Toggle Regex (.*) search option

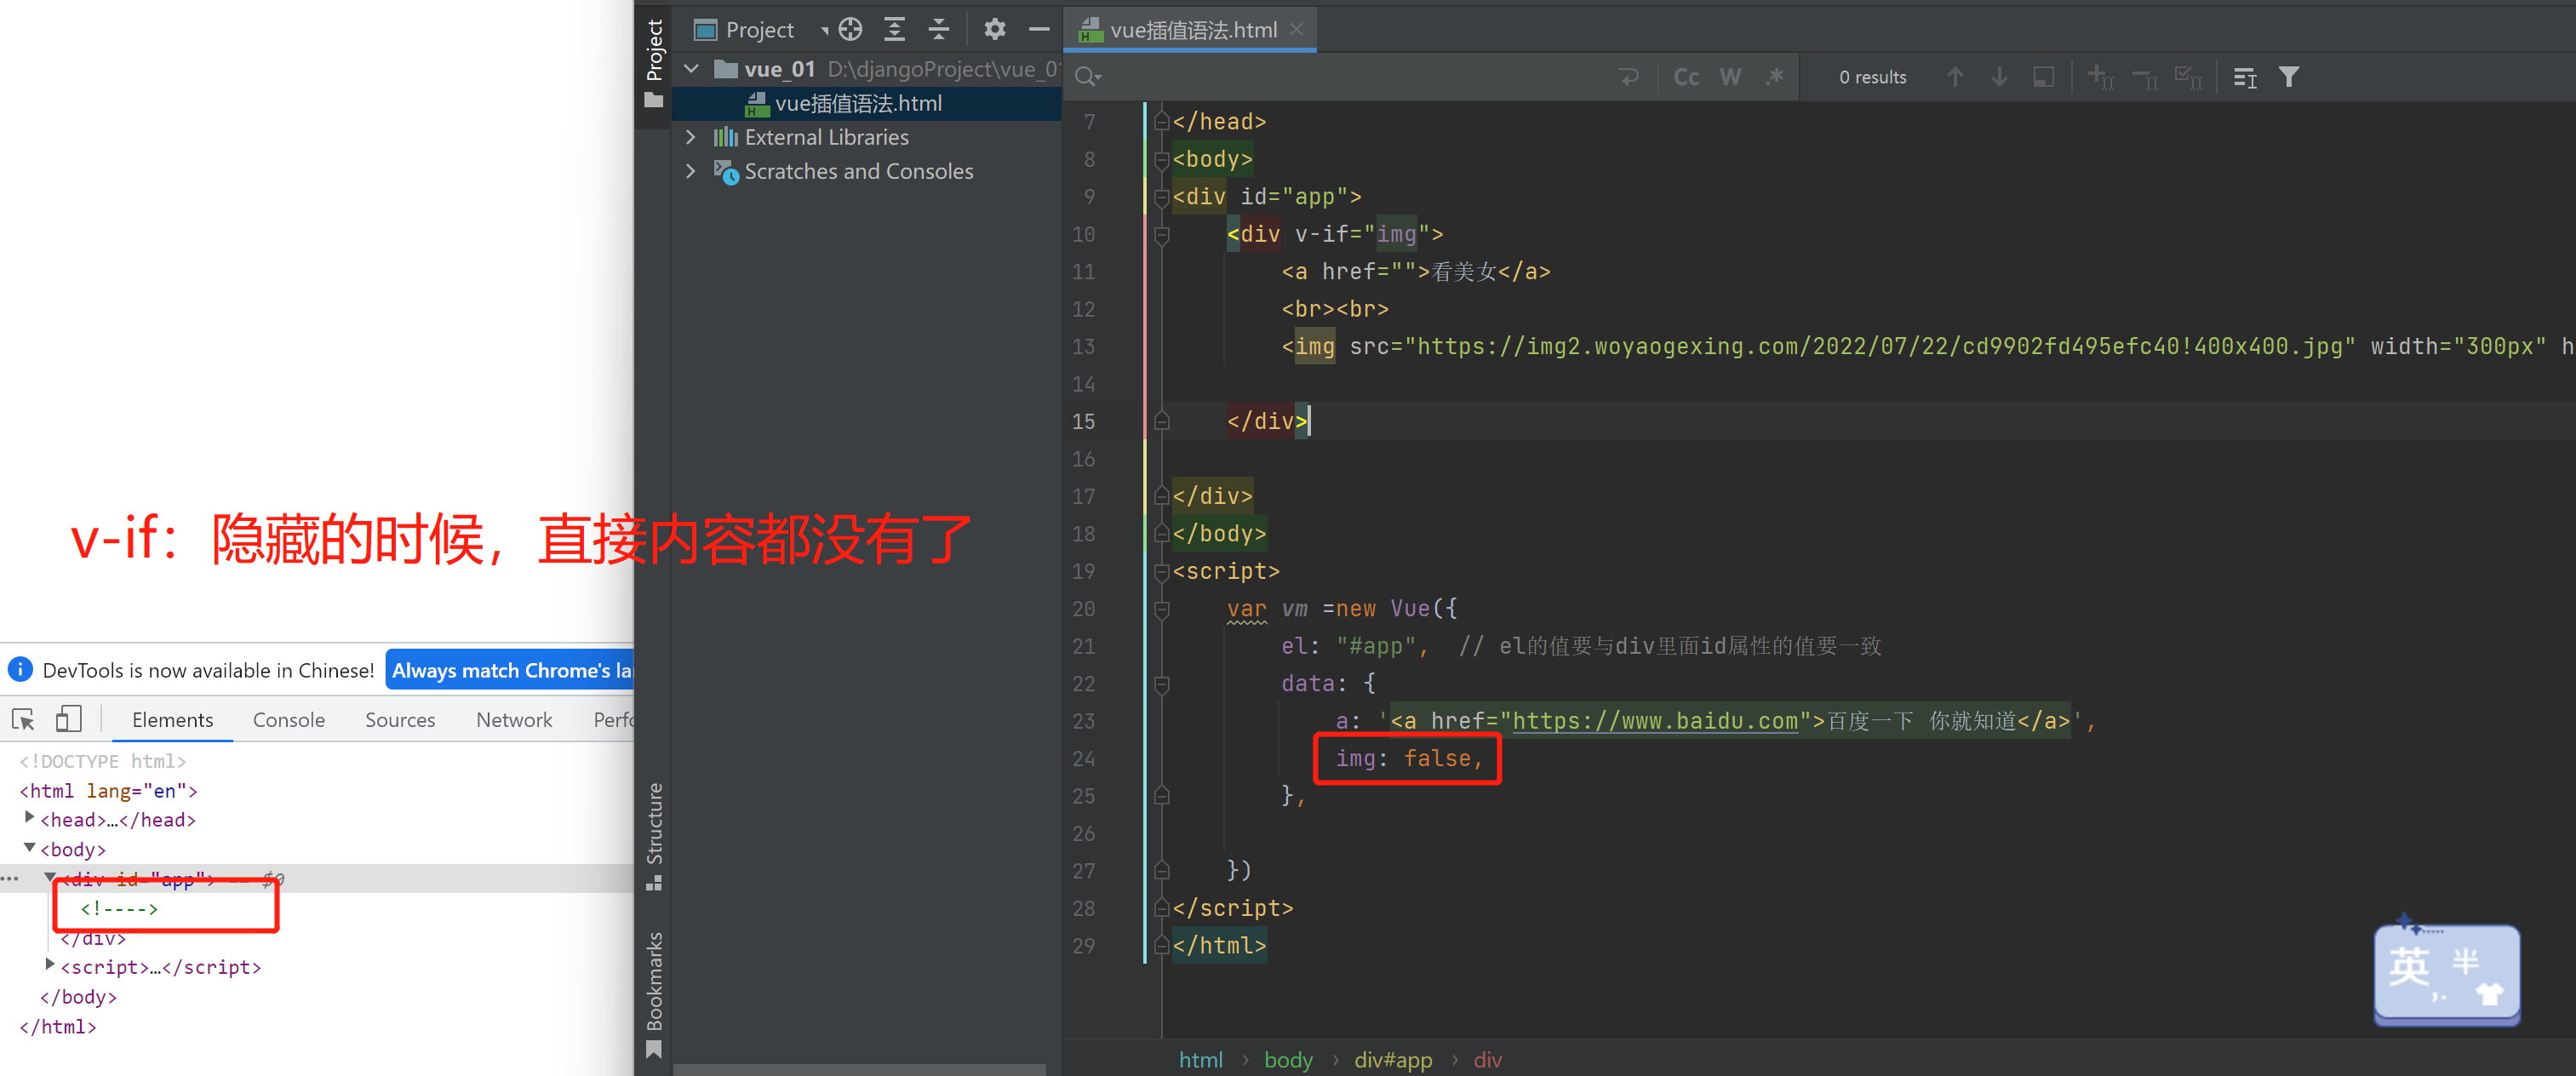point(1775,77)
